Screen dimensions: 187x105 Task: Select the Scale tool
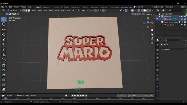point(4,39)
